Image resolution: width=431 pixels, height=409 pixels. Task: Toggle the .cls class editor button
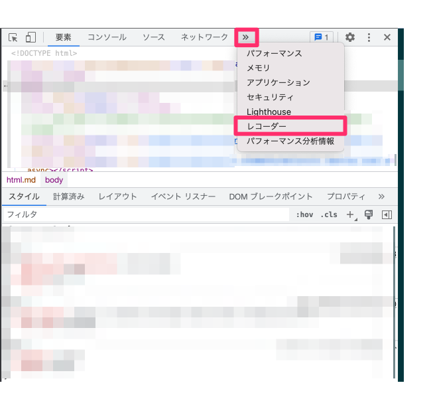[x=329, y=214]
